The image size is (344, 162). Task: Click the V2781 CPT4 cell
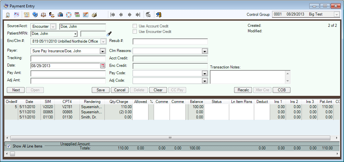coord(67,107)
